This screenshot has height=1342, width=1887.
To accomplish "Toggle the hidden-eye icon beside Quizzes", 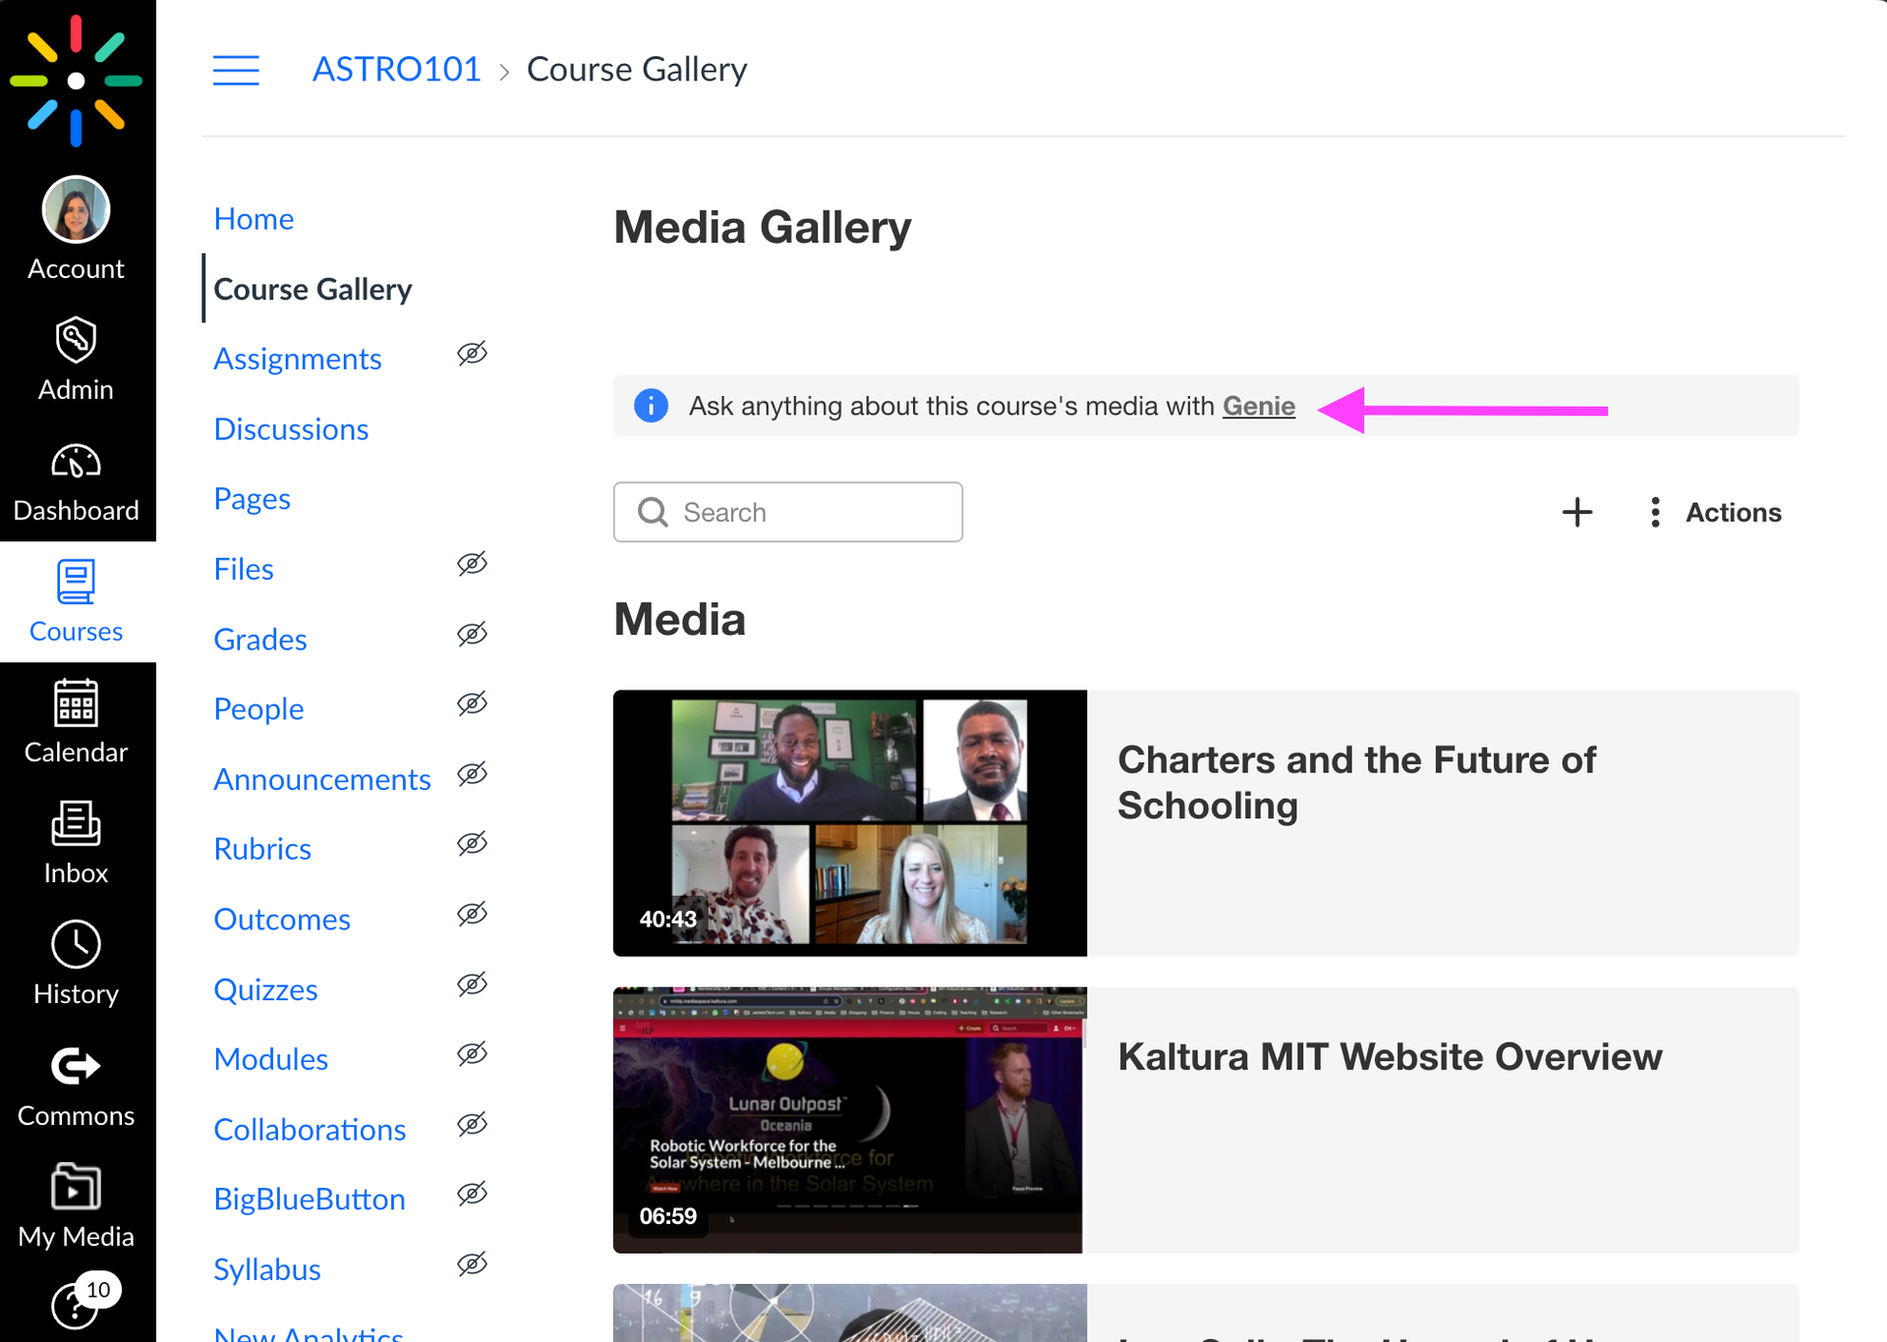I will click(x=472, y=984).
